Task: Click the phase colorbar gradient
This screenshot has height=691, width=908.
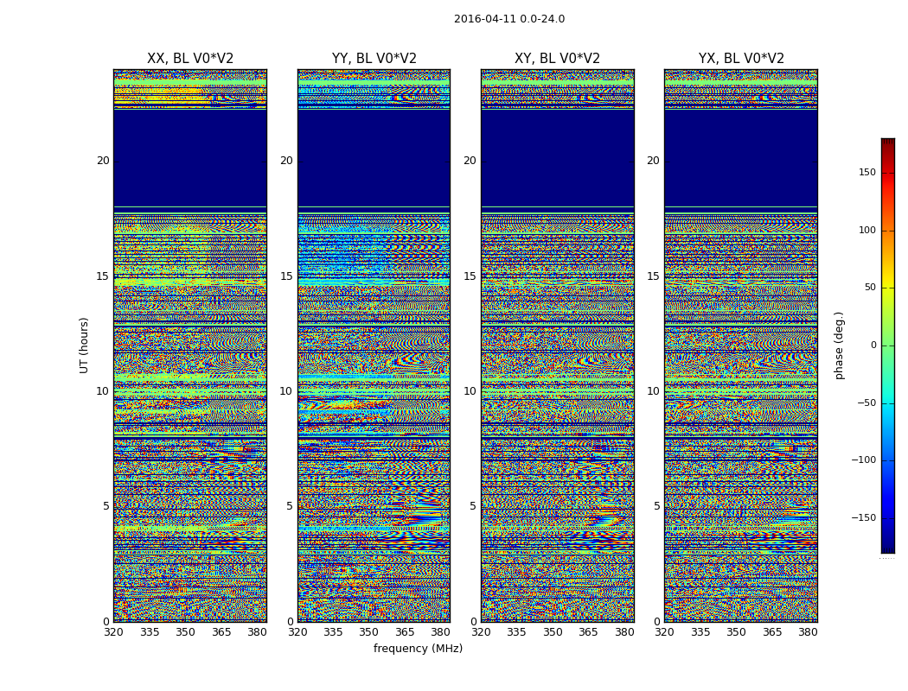Action: tap(888, 345)
